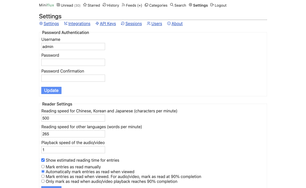The width and height of the screenshot is (306, 188).
Task: Open the Miniflux home logo
Action: 46,5
